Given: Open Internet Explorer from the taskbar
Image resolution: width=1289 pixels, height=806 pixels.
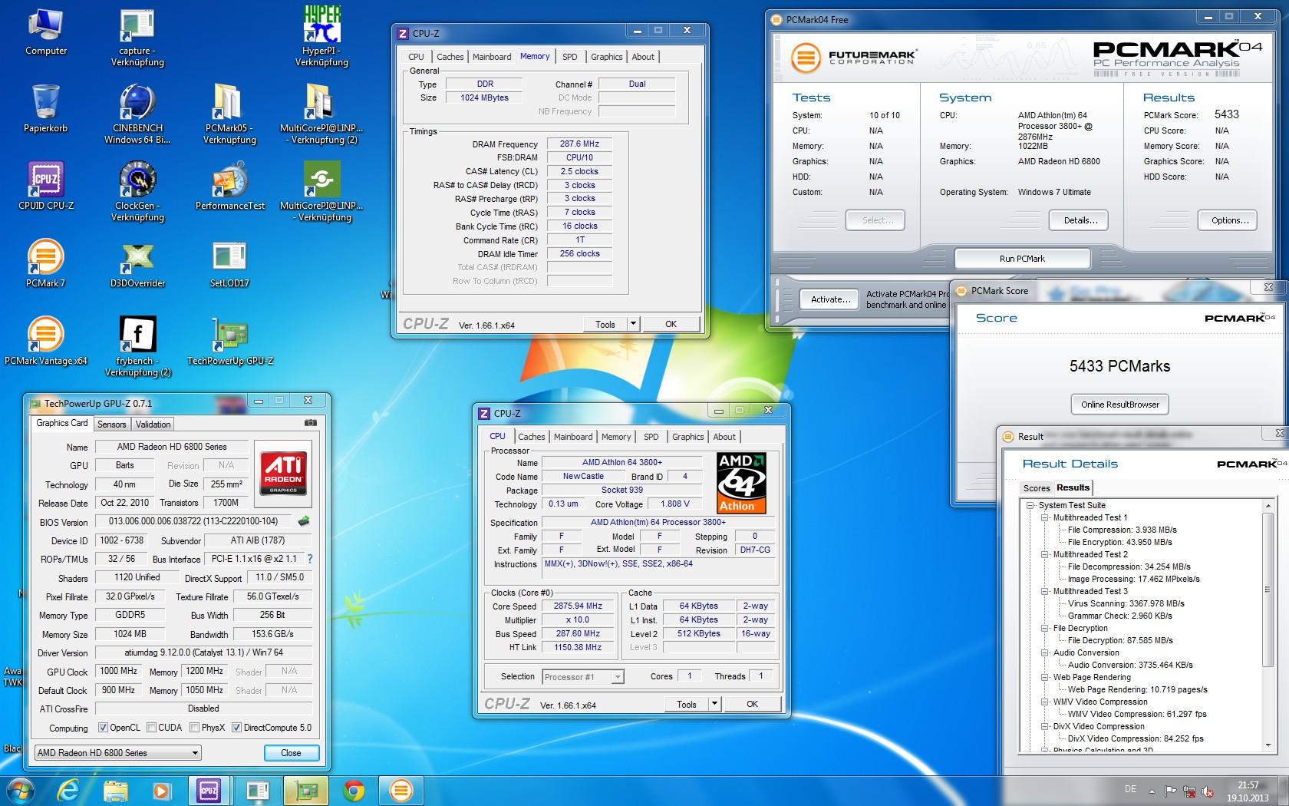Looking at the screenshot, I should point(68,790).
